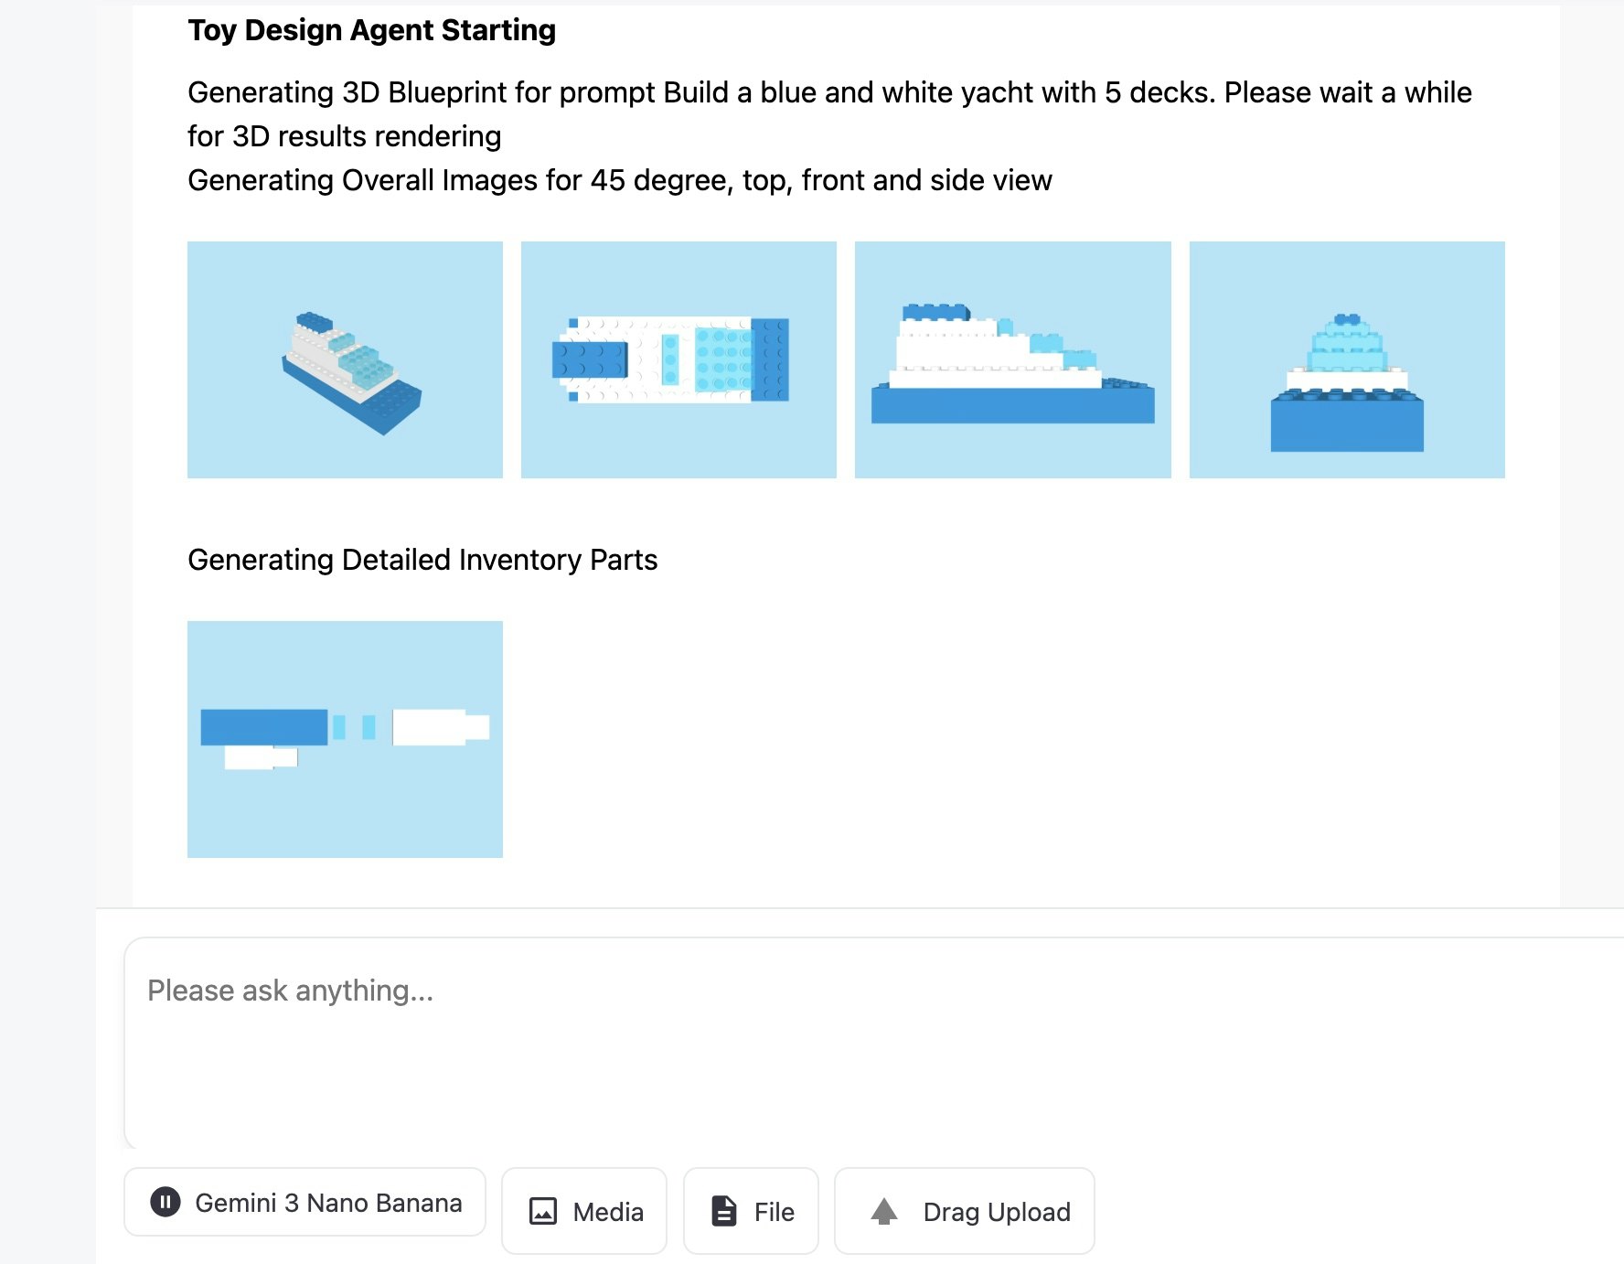Select the Media image icon
This screenshot has width=1624, height=1264.
[x=543, y=1211]
